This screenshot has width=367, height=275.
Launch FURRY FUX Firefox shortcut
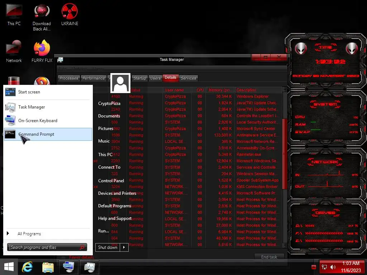pyautogui.click(x=42, y=52)
